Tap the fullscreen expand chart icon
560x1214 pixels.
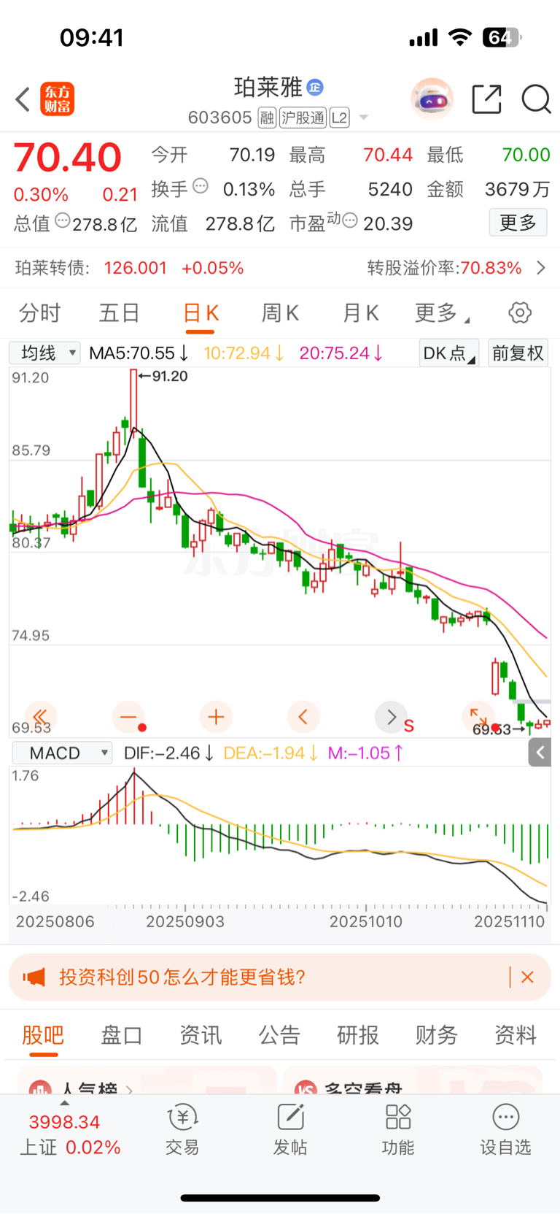pos(478,717)
